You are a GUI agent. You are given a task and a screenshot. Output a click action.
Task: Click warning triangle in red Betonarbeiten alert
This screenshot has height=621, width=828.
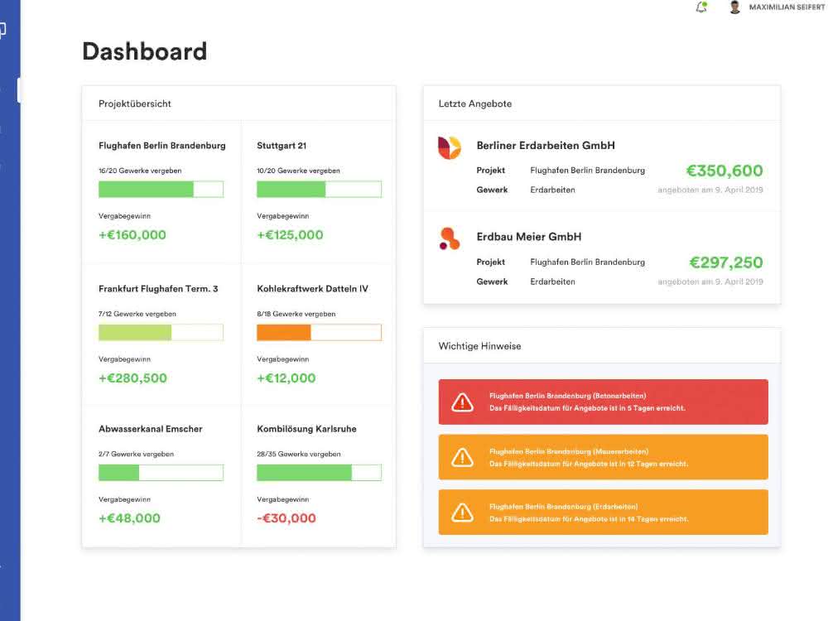pyautogui.click(x=462, y=402)
